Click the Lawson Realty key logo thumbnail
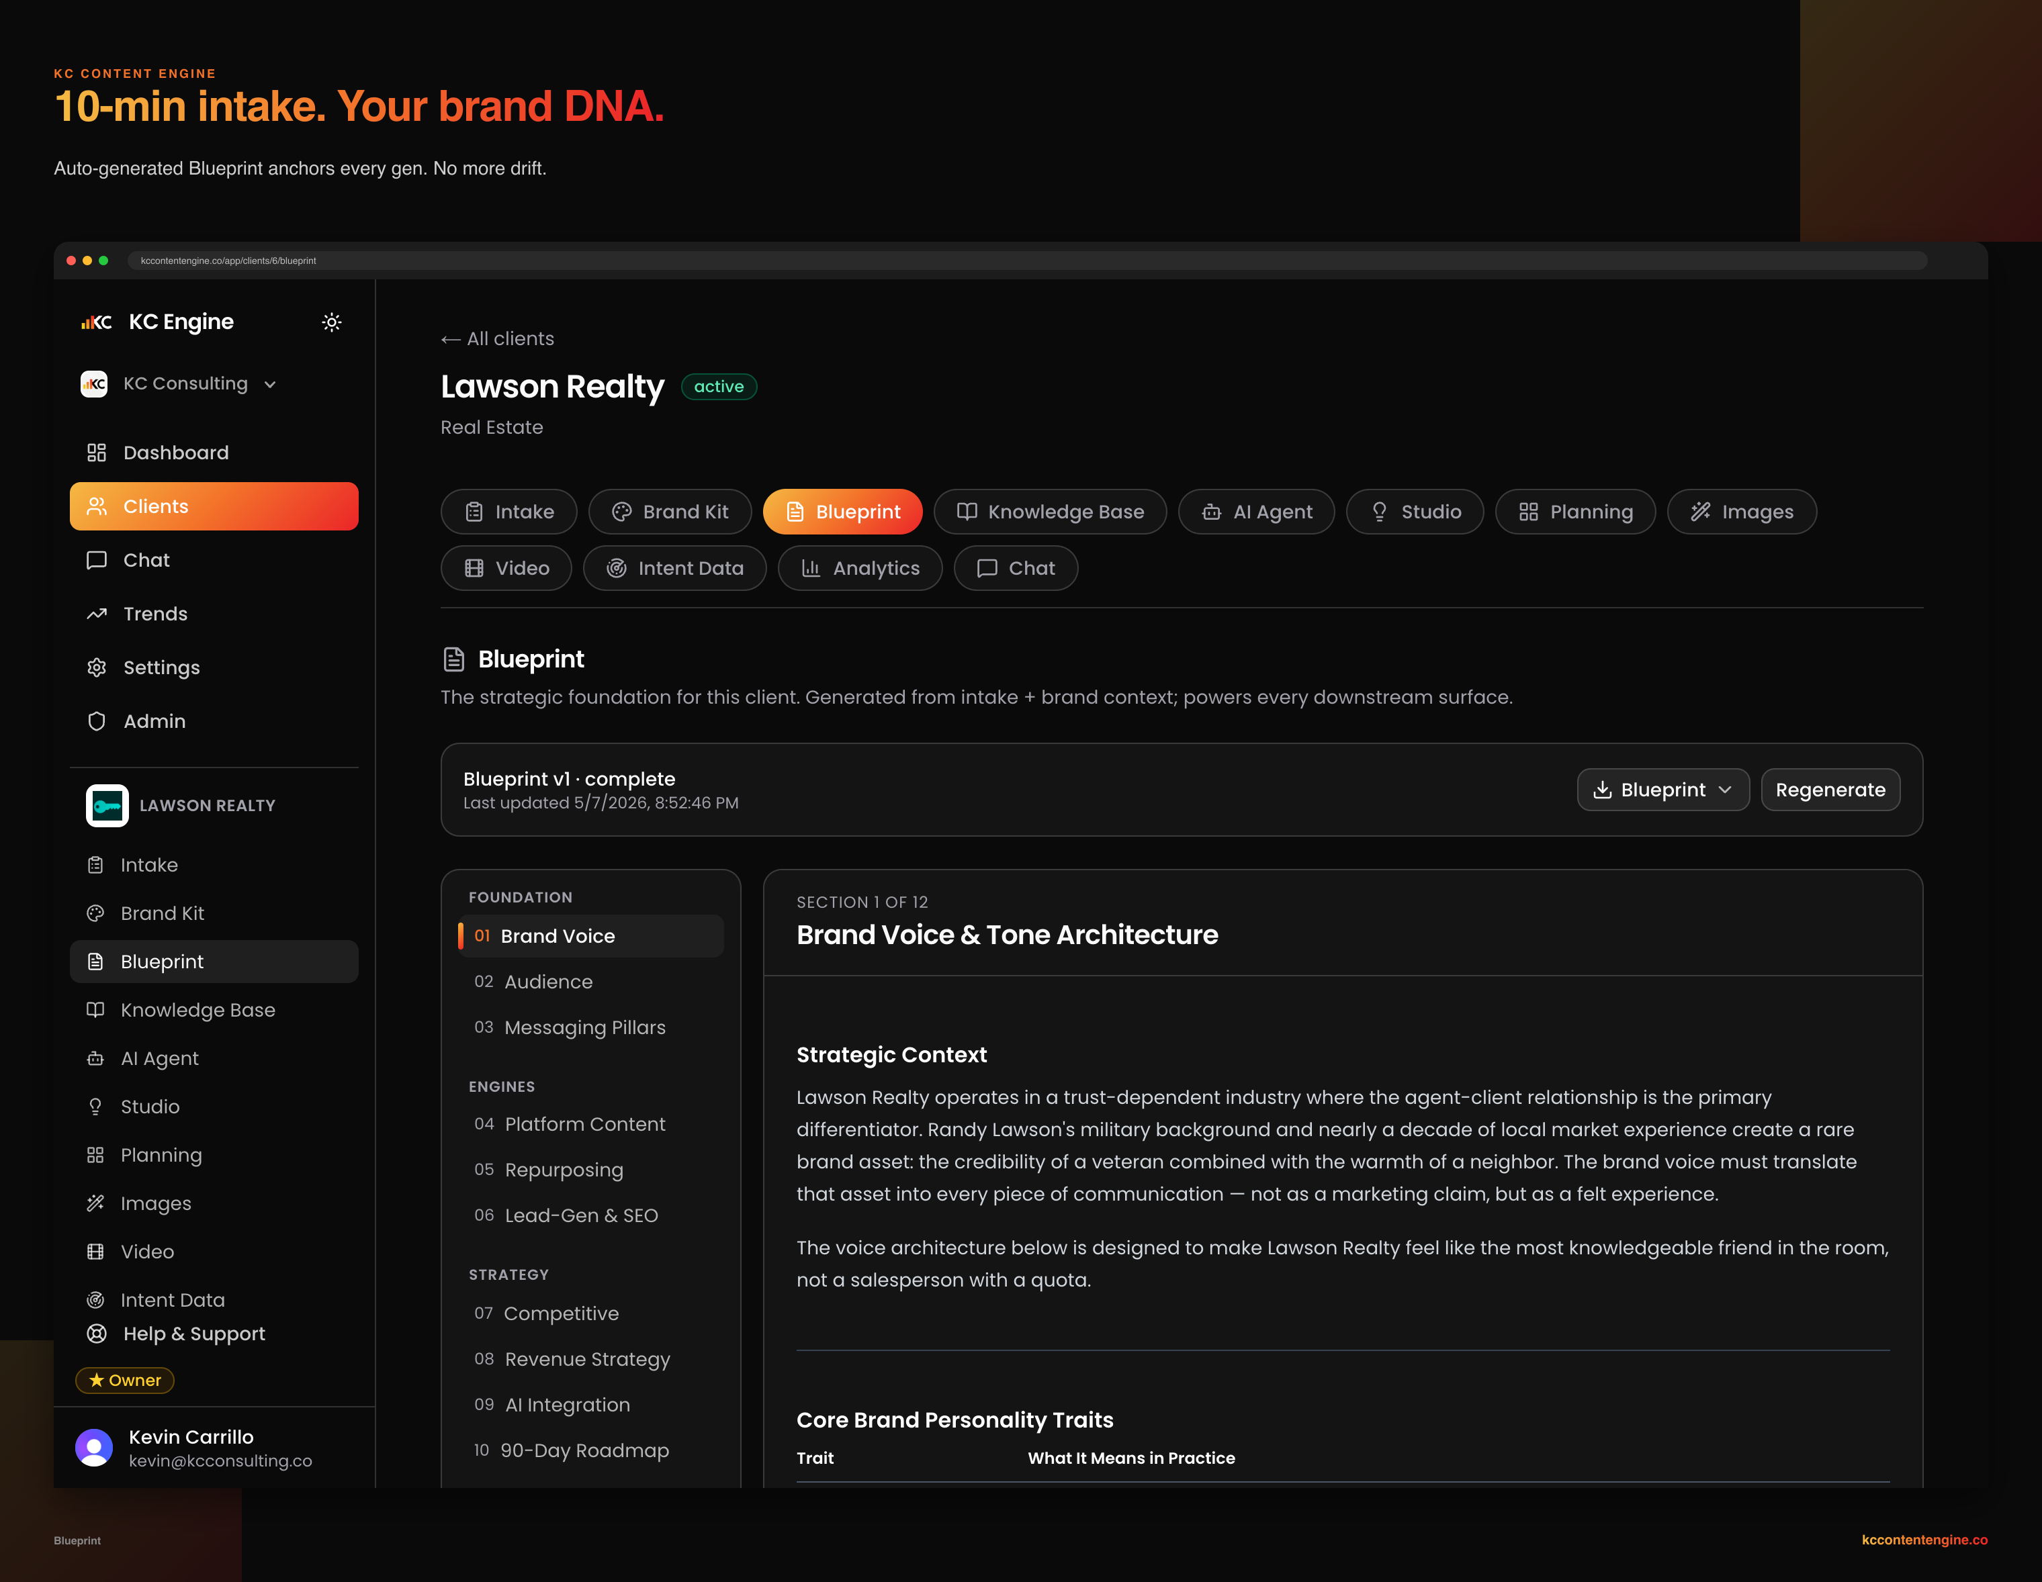 point(107,806)
